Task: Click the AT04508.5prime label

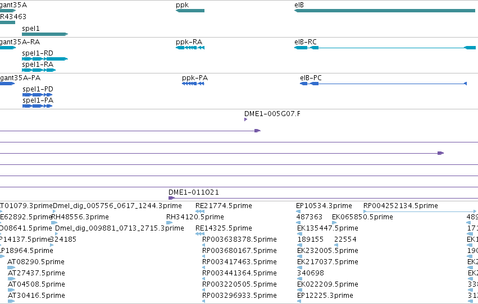Action: coord(37,284)
